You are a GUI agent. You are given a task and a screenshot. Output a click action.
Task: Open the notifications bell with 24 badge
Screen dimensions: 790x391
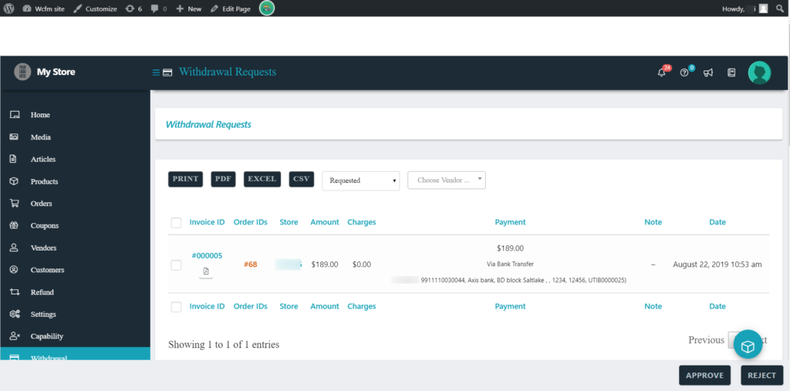coord(662,72)
